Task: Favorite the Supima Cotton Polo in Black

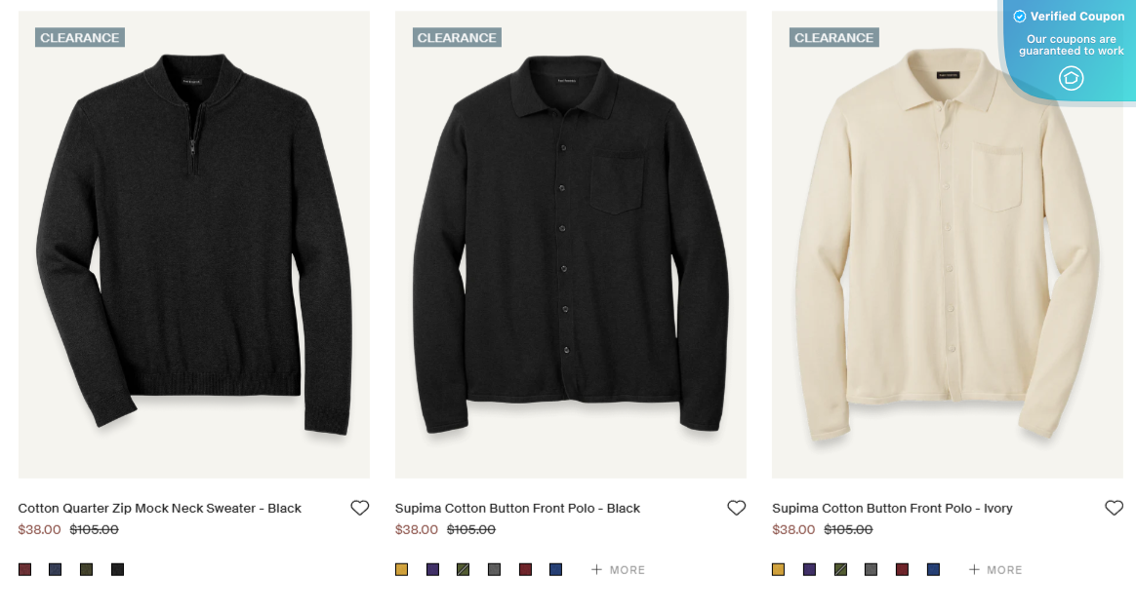Action: point(737,507)
